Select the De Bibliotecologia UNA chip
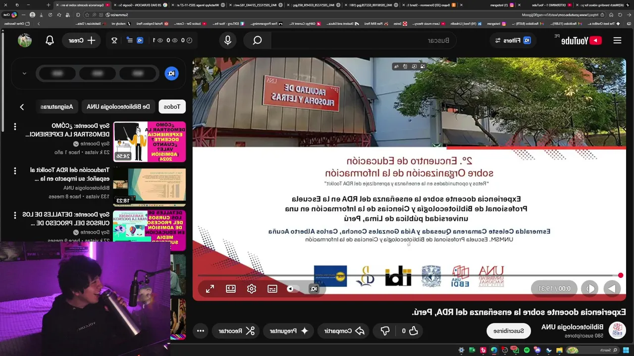This screenshot has width=634, height=356. point(118,106)
